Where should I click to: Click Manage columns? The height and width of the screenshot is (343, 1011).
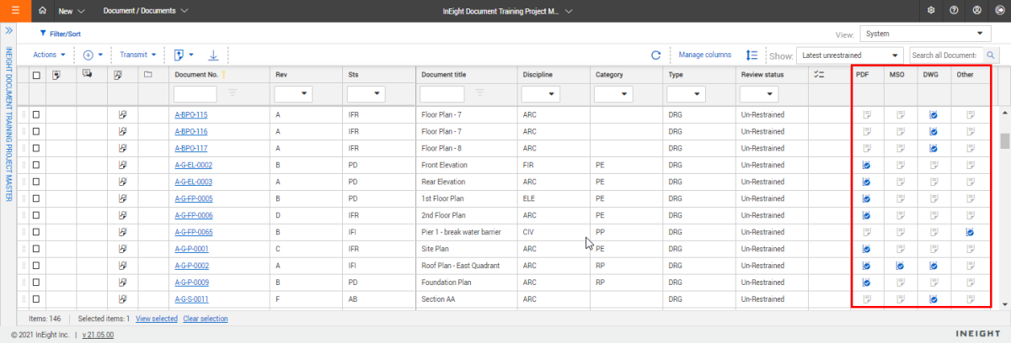coord(705,55)
